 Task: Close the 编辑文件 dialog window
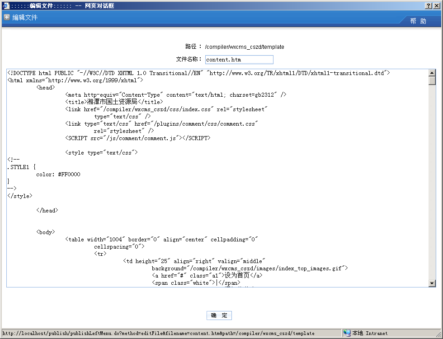point(437,5)
